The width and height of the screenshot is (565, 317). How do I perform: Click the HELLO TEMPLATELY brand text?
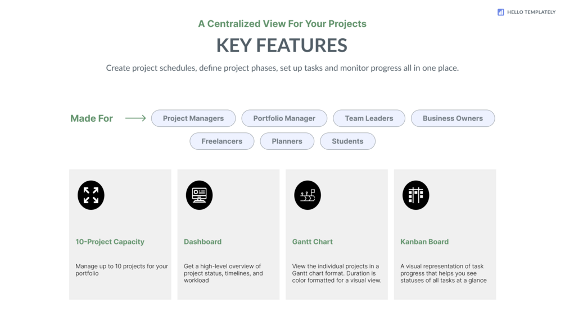tap(531, 12)
